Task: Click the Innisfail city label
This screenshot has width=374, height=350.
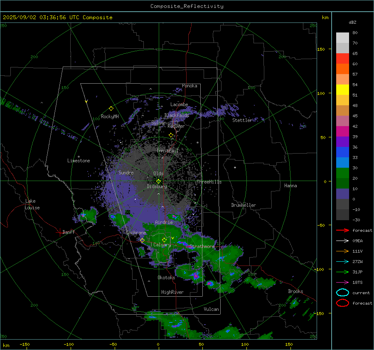Action: pyautogui.click(x=168, y=151)
